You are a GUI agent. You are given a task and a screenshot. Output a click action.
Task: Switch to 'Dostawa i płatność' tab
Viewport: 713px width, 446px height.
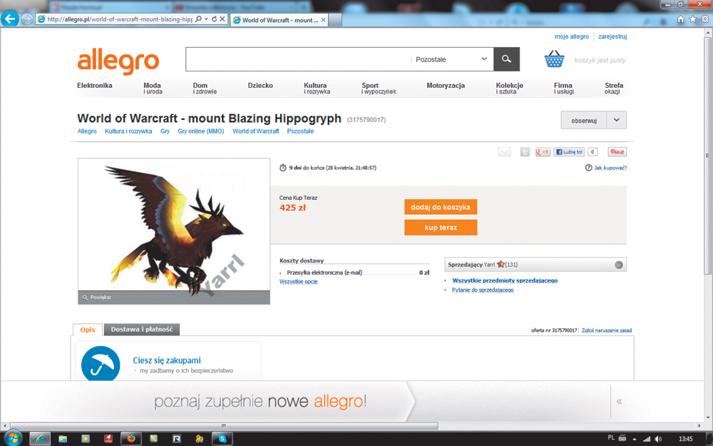pyautogui.click(x=141, y=330)
